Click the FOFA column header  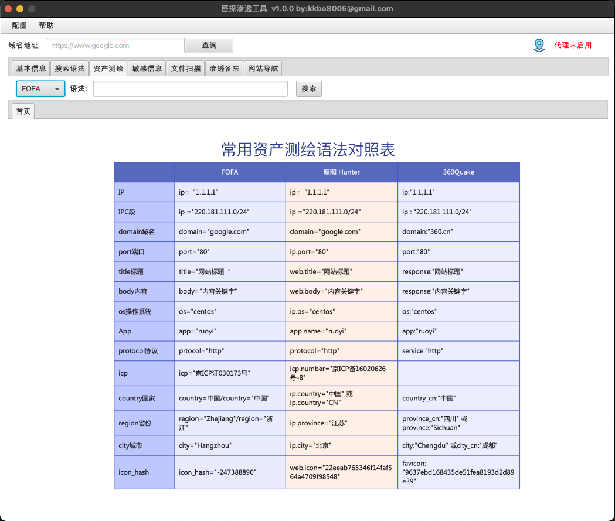pos(230,172)
